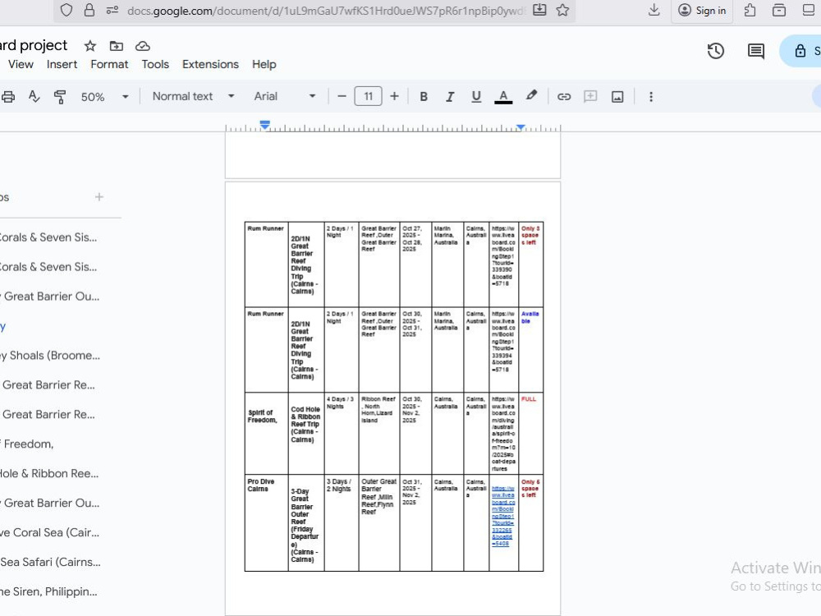Open the browser downloads icon
This screenshot has width=821, height=616.
click(x=654, y=10)
